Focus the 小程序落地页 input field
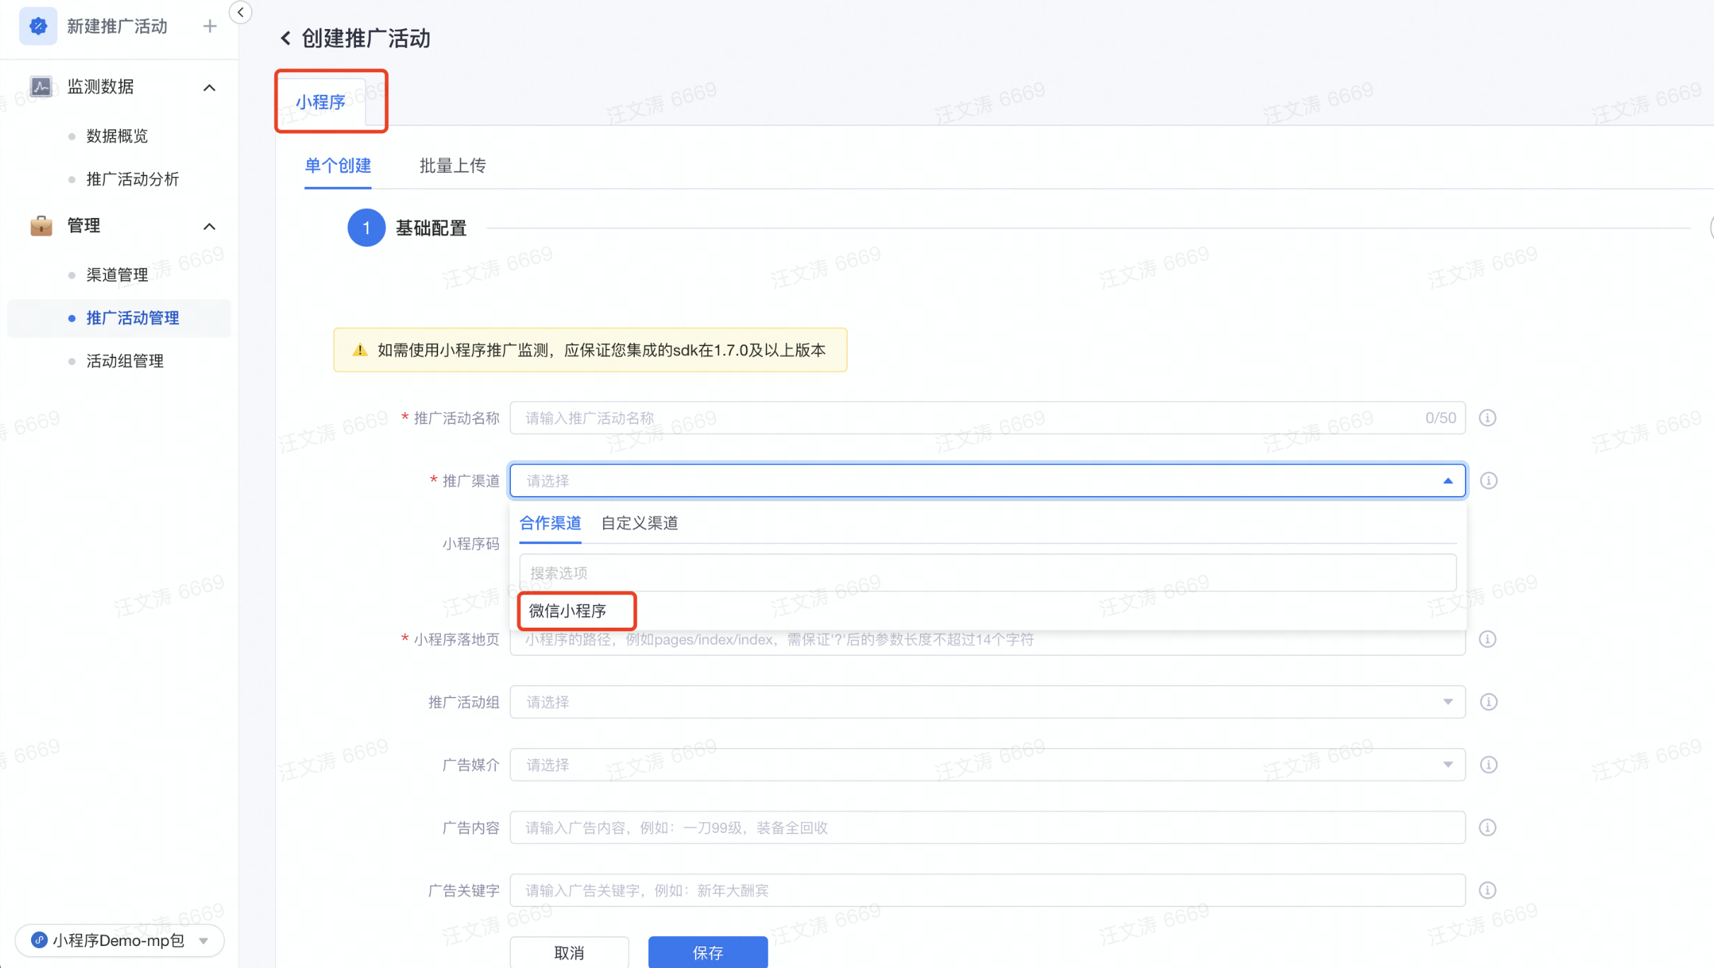Screen dimensions: 1714x968 (987, 640)
